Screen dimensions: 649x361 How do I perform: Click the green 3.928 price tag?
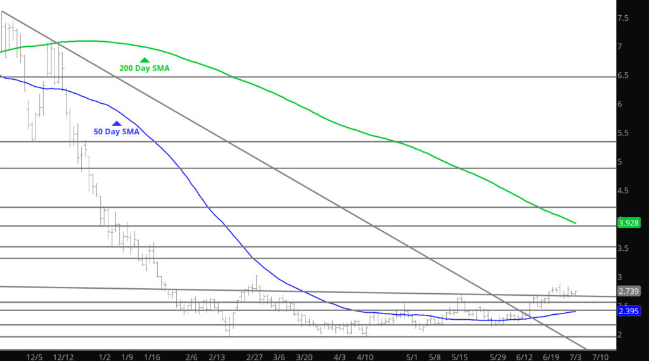click(629, 222)
